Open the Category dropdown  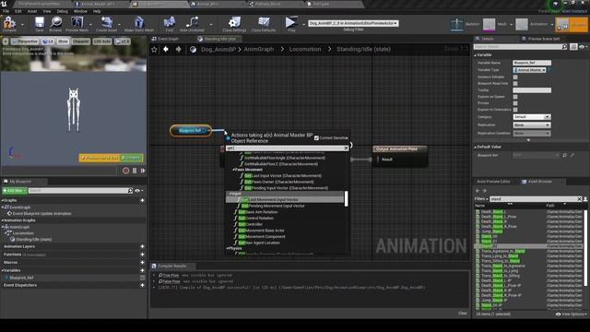pyautogui.click(x=532, y=117)
